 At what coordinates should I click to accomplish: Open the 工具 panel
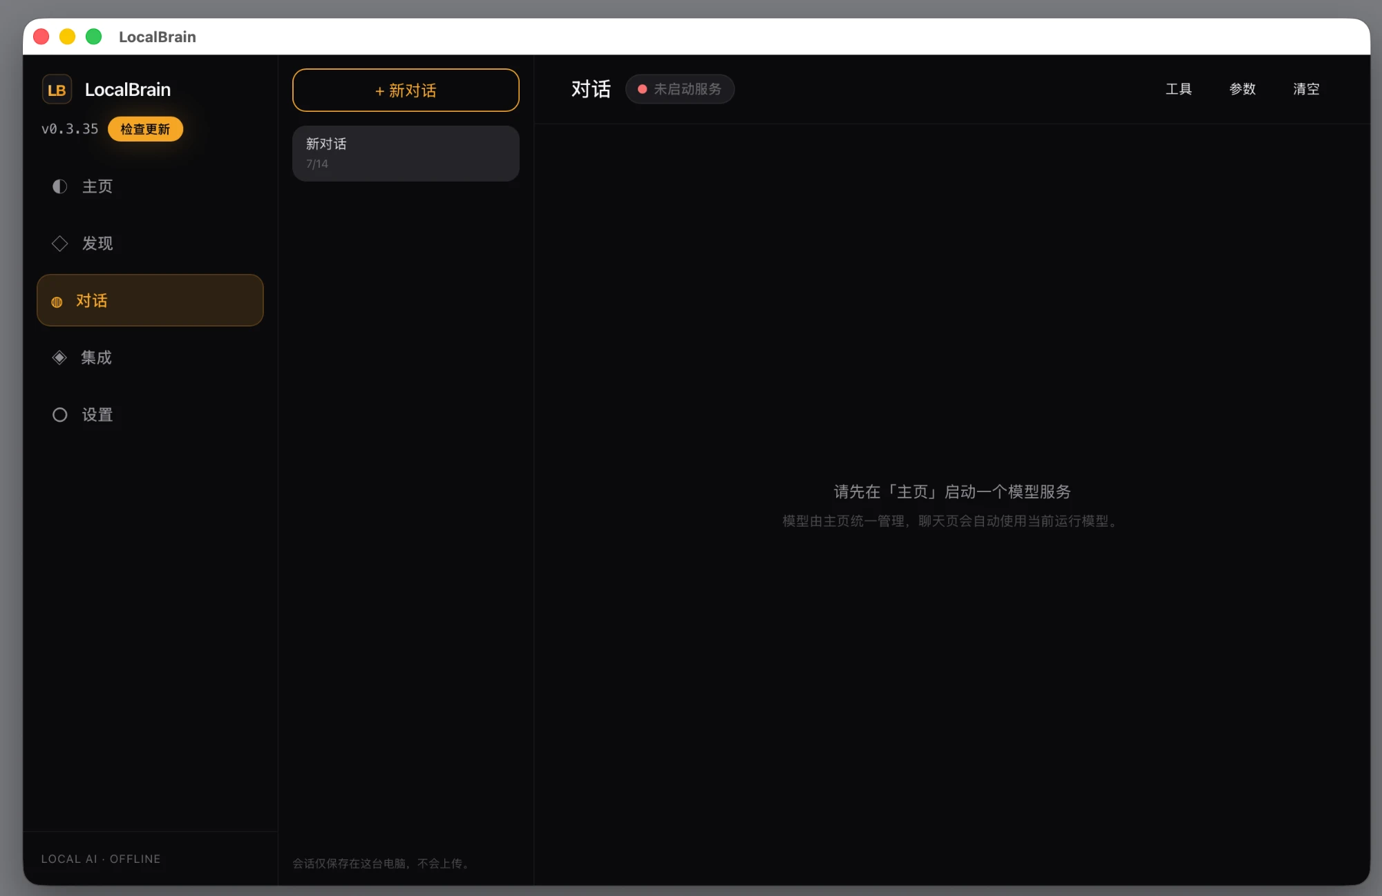point(1179,89)
